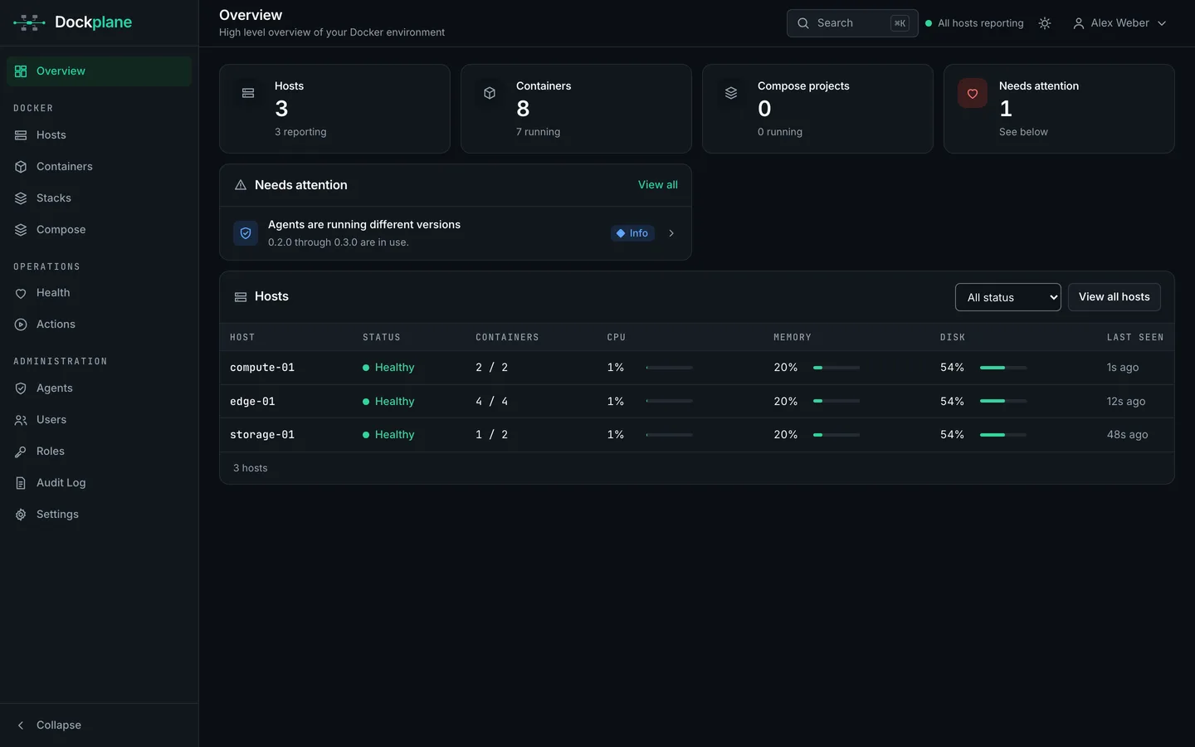Click the Dockplane logo icon
1195x747 pixels.
pos(29,22)
